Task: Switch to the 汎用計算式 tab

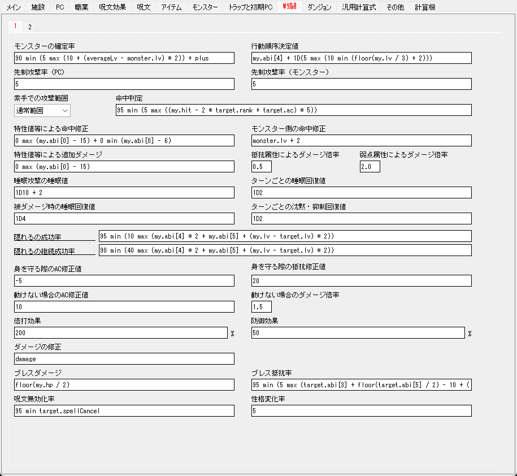Action: 359,7
